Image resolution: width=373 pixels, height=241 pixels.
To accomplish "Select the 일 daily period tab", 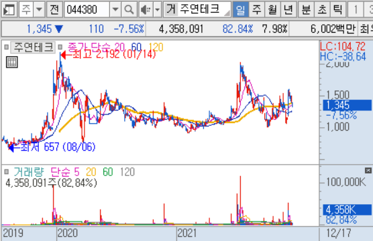I will [240, 9].
